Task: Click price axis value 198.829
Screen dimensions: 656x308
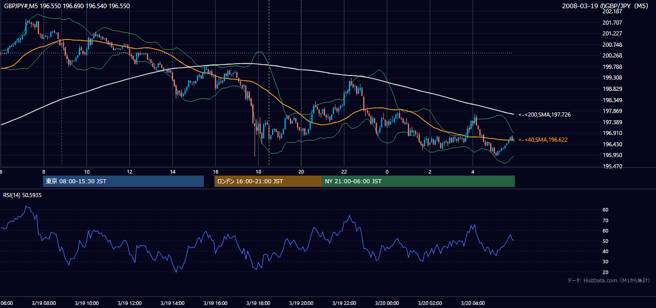Action: tap(612, 89)
